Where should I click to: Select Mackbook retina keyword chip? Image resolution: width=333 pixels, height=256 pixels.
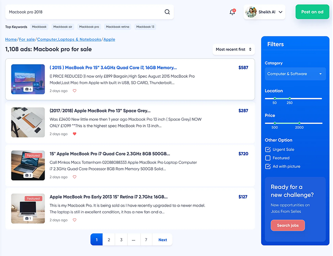point(117,27)
